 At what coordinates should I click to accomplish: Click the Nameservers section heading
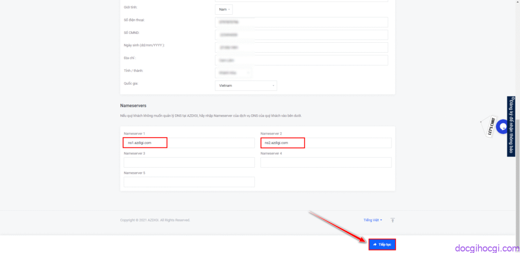tap(134, 106)
